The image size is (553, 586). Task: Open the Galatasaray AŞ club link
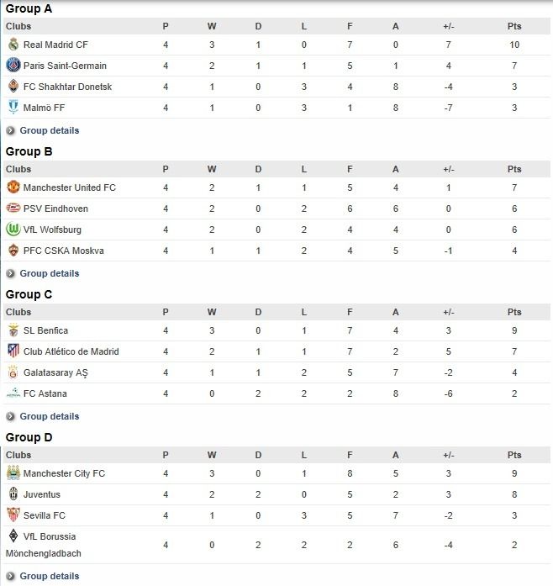[55, 372]
